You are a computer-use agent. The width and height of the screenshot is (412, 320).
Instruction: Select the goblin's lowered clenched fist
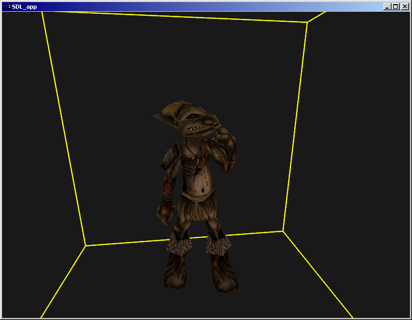click(165, 212)
